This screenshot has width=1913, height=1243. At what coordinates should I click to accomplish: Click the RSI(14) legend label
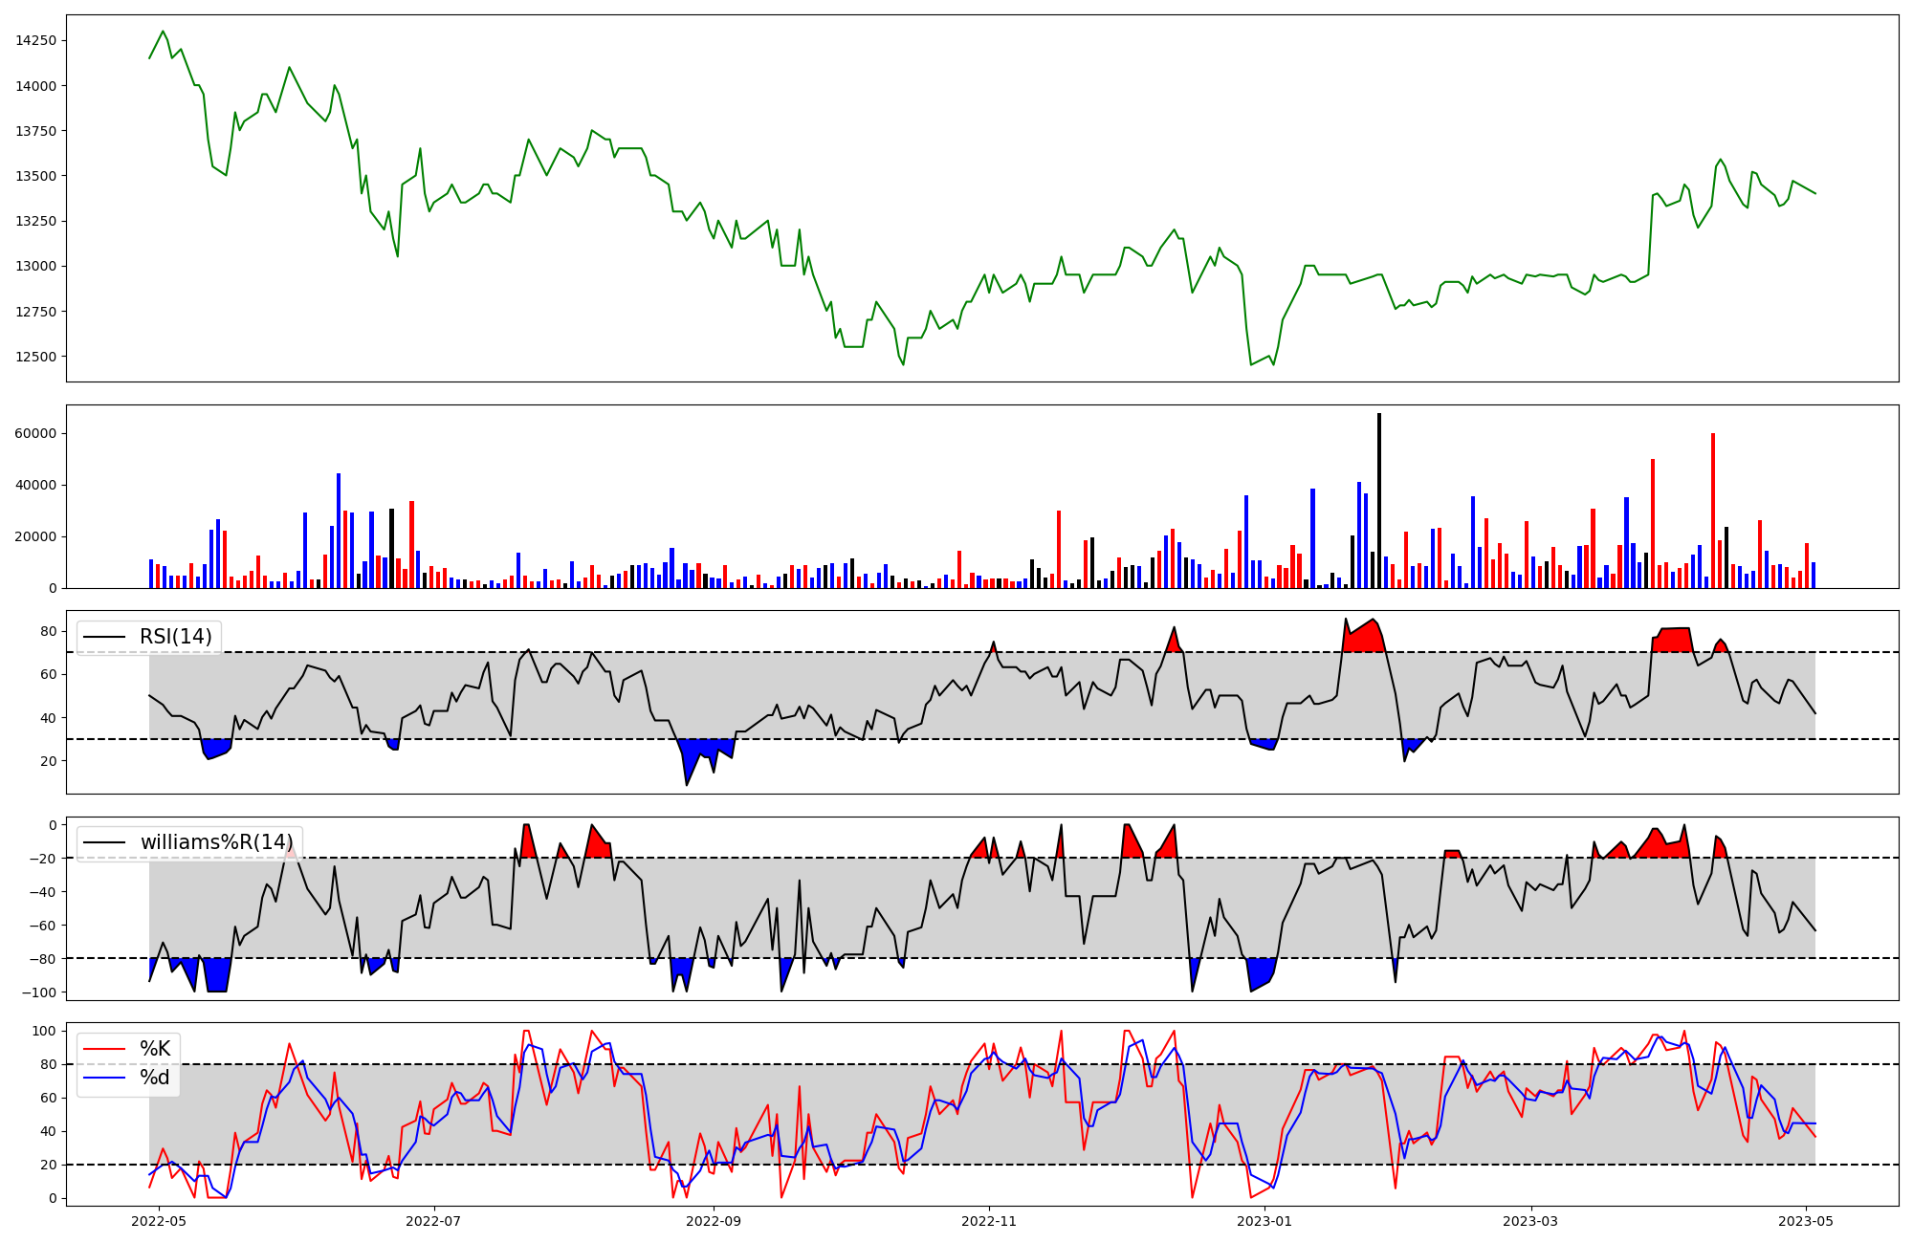point(176,637)
